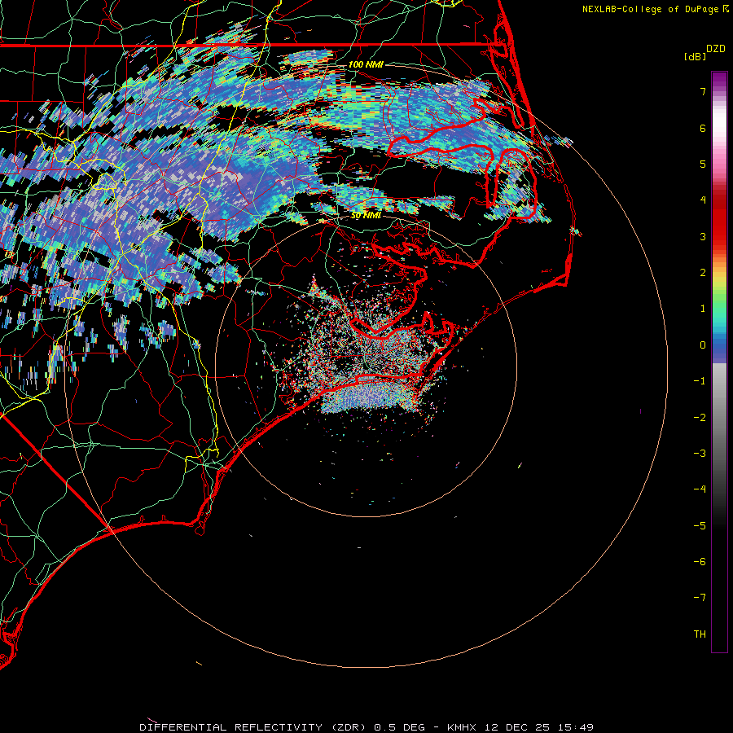733x733 pixels.
Task: Click the -6 value on the dB scale
Action: [700, 562]
